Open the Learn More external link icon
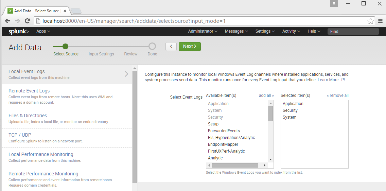 pos(343,80)
